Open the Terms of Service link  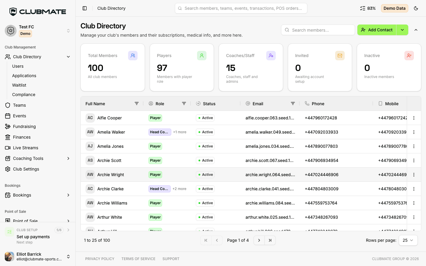tap(138, 259)
